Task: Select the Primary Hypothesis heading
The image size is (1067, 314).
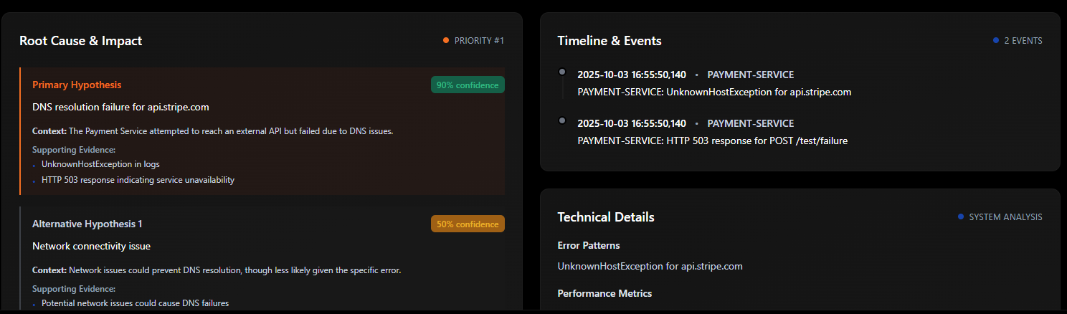Action: click(x=77, y=85)
